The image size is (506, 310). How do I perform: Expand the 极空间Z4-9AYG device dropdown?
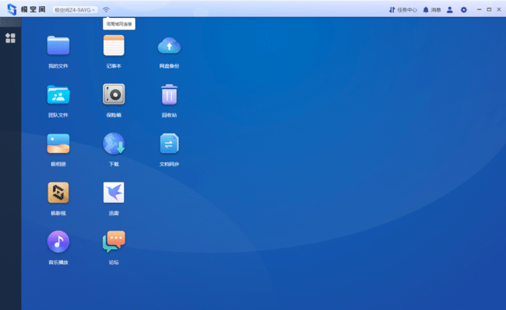75,10
